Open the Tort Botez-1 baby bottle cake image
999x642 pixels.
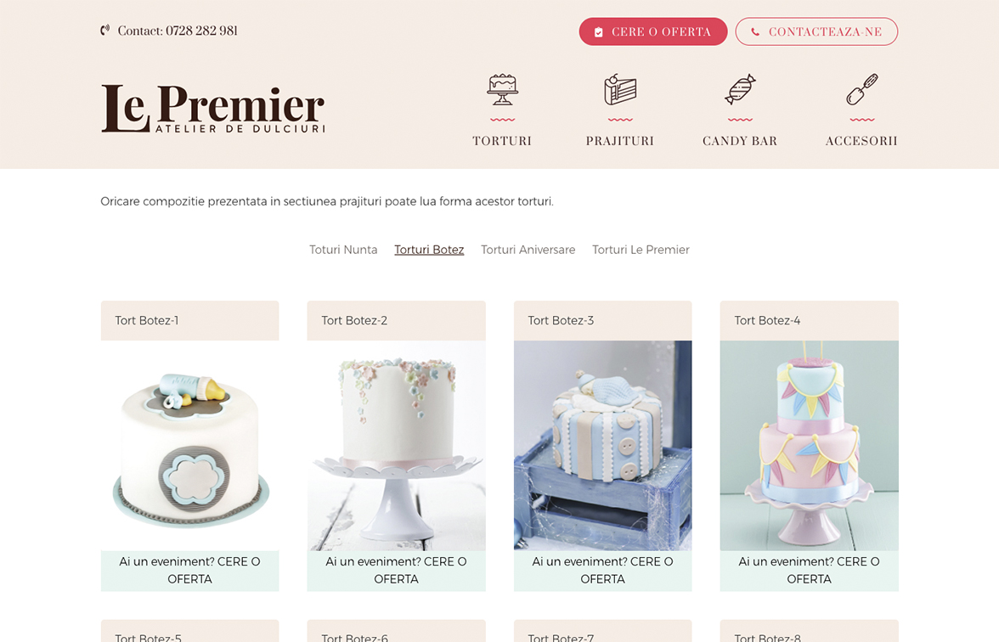coord(190,446)
